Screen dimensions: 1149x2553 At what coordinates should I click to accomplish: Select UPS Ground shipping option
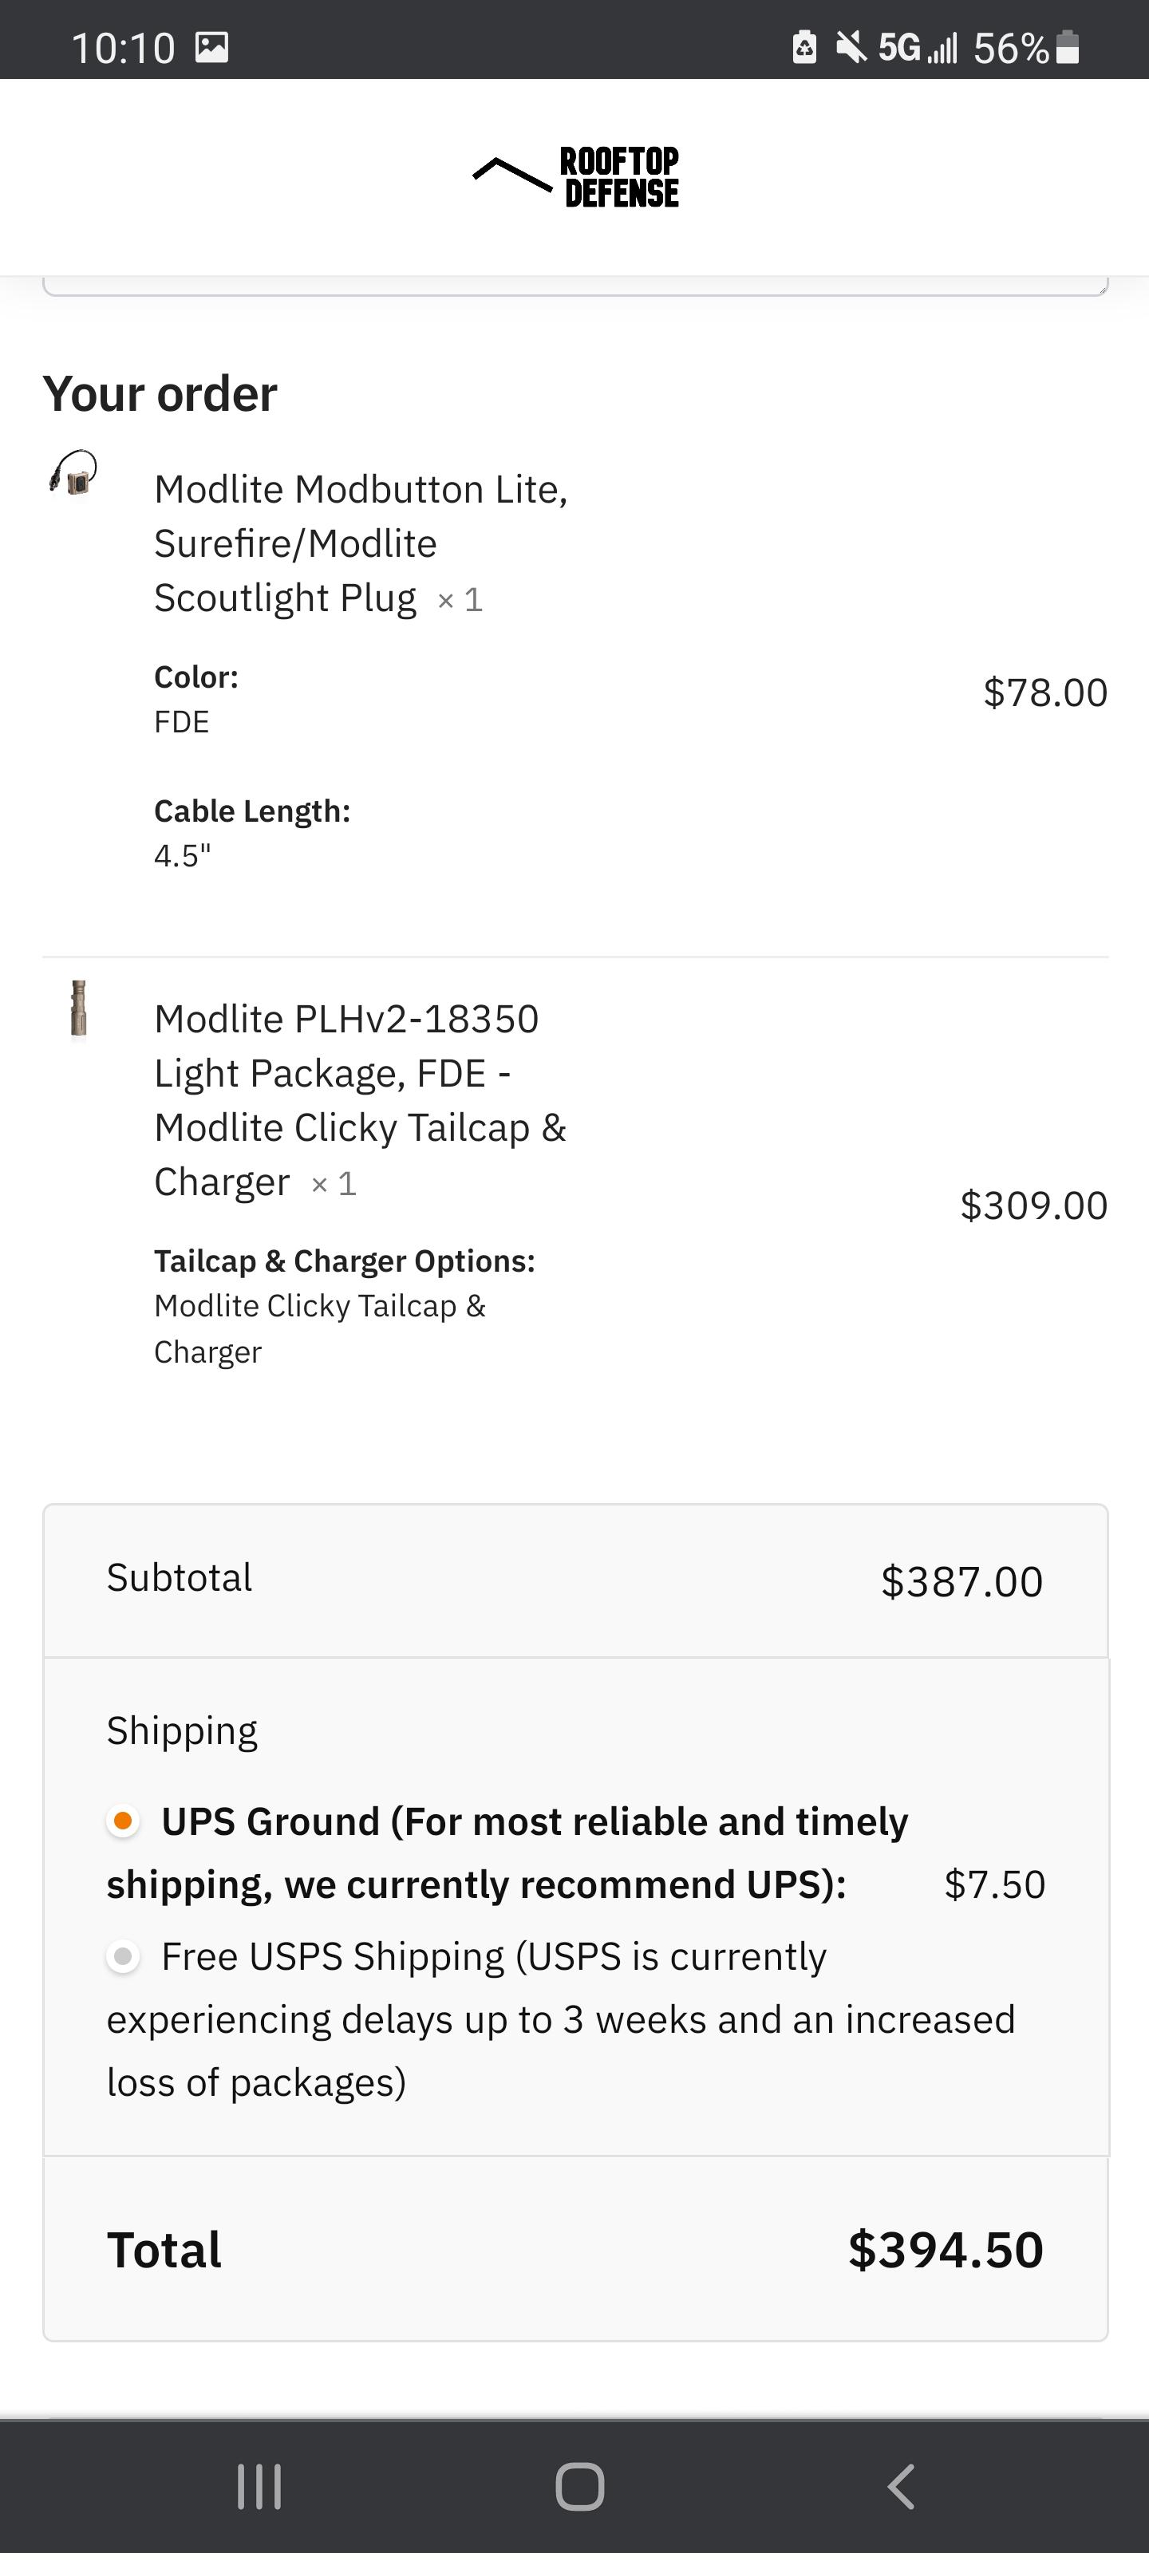click(122, 1821)
